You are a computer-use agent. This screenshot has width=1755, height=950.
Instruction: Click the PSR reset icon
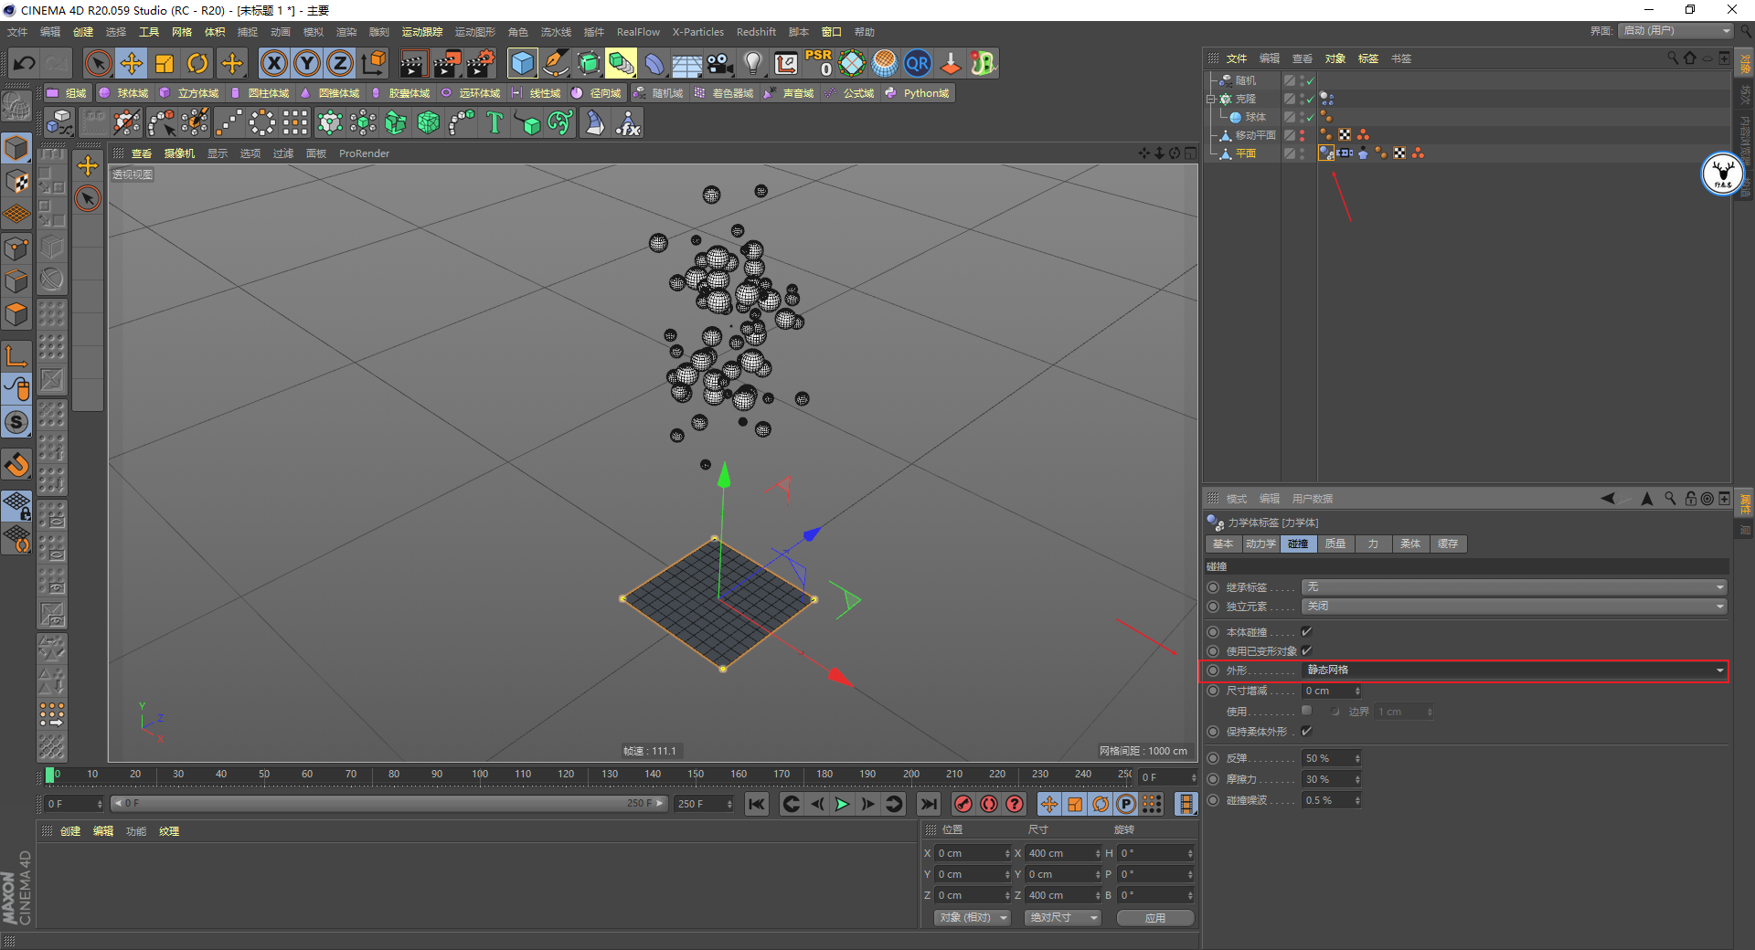coord(818,63)
